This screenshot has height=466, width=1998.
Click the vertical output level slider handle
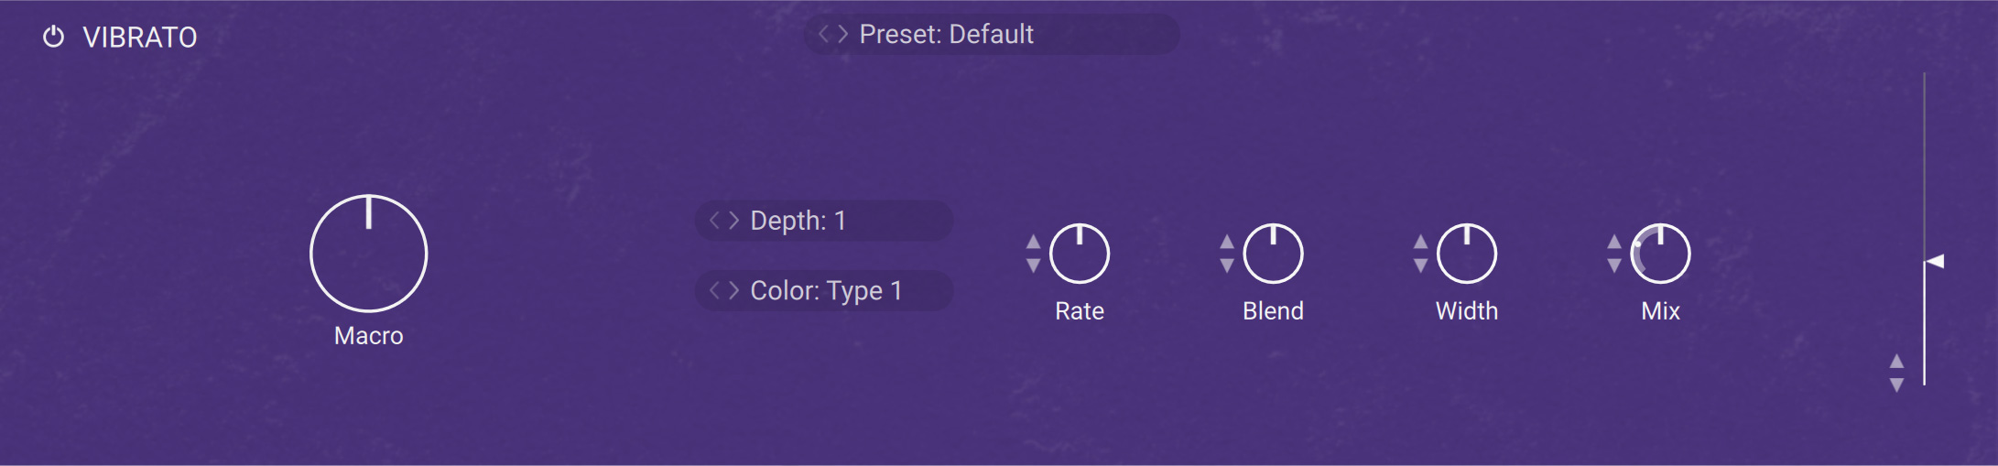click(x=1934, y=262)
